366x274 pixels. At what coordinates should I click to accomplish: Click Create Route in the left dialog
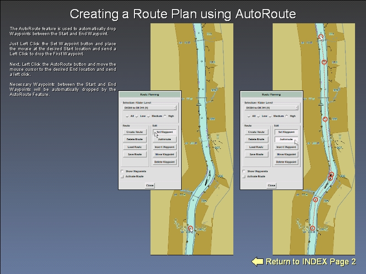135,132
